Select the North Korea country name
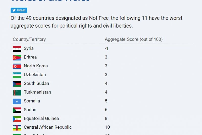This screenshot has width=202, height=135. pos(36,66)
